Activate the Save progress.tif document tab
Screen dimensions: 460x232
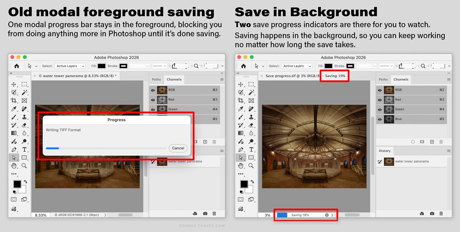(x=306, y=76)
